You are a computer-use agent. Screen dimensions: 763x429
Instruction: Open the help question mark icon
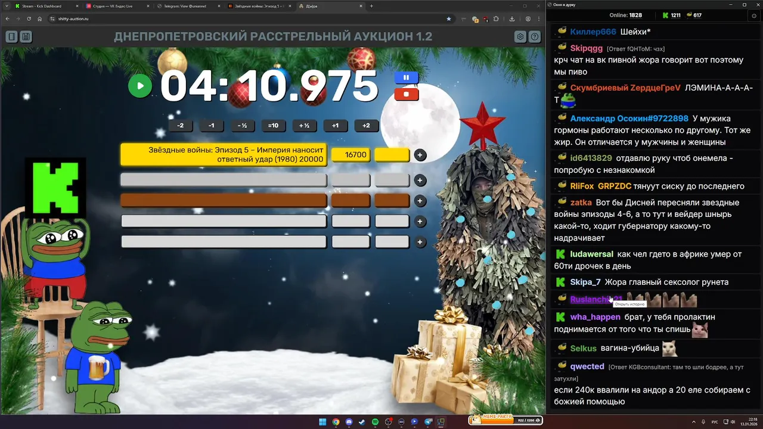[535, 37]
